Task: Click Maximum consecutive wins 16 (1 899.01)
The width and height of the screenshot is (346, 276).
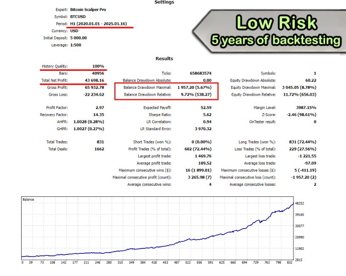Action: click(x=199, y=170)
